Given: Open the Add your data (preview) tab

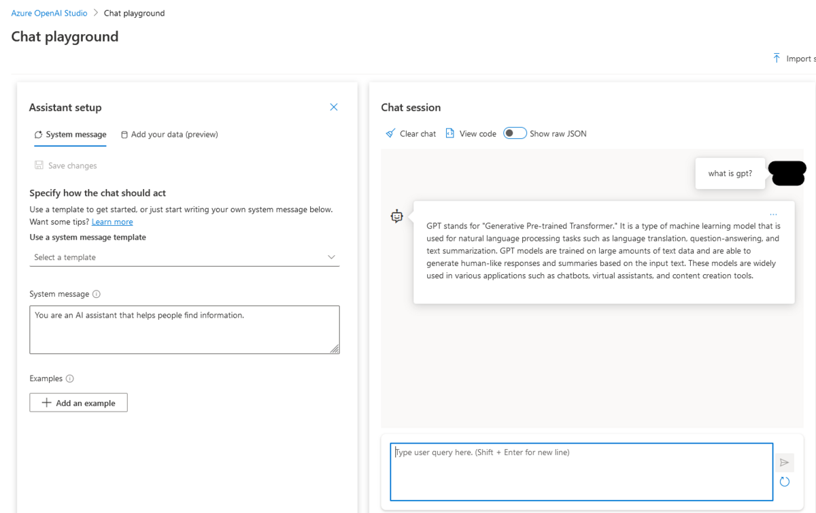Looking at the screenshot, I should coord(169,135).
